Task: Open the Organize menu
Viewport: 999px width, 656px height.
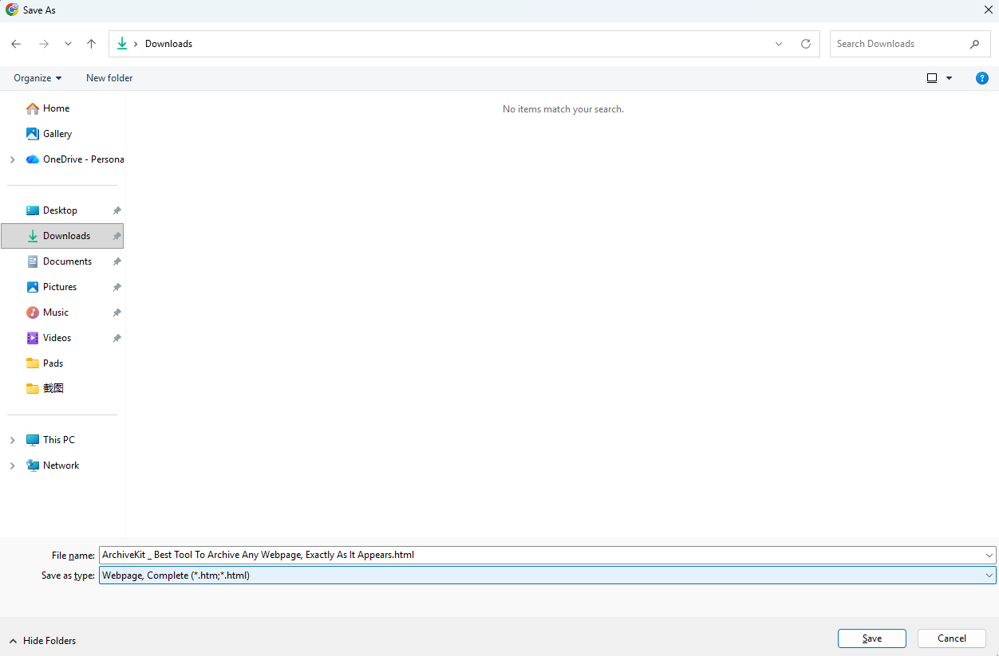Action: [x=38, y=78]
